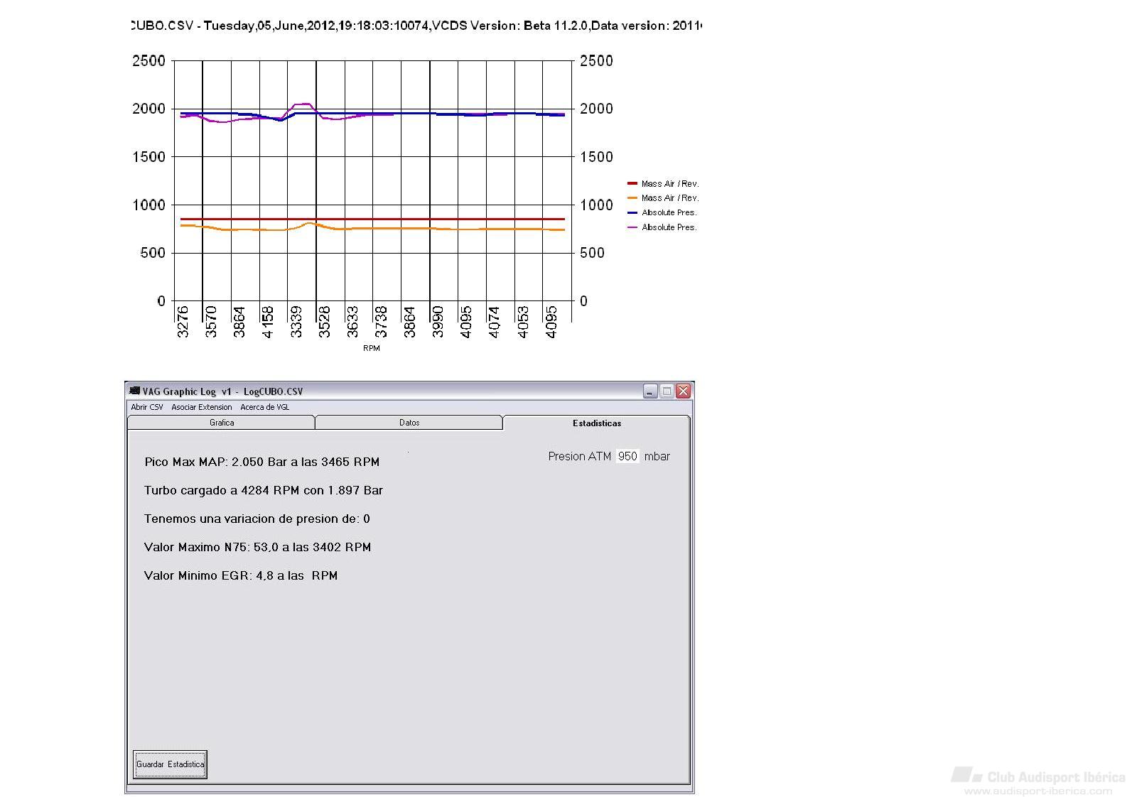Click the magenta Absolute Pres. legend swatch
The height and width of the screenshot is (797, 1127).
tap(632, 227)
